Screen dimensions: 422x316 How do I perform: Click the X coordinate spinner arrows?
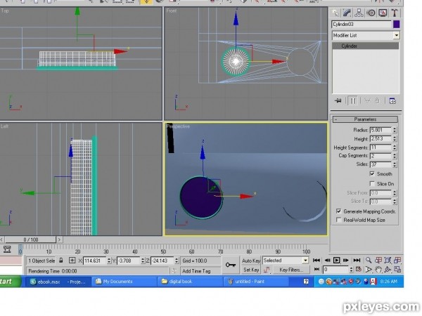[x=109, y=261]
